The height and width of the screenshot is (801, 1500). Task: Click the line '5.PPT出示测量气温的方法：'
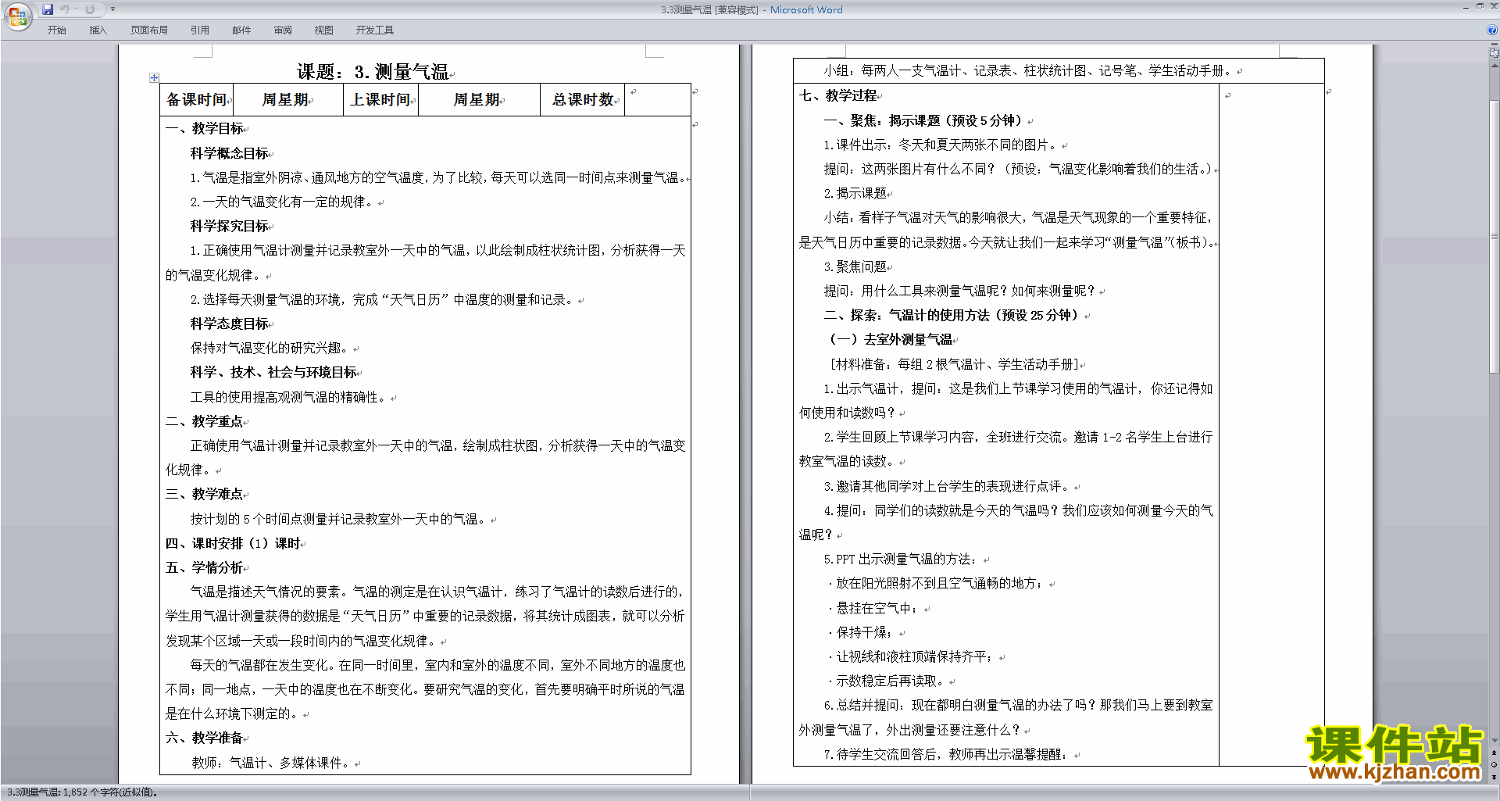pos(901,559)
